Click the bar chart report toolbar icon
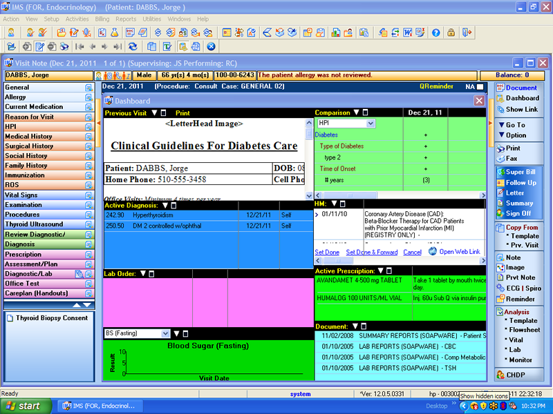This screenshot has width=553, height=414. point(335,32)
